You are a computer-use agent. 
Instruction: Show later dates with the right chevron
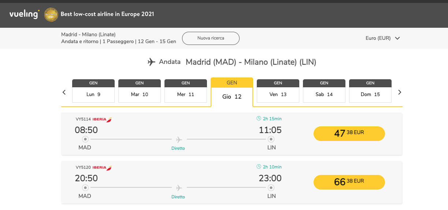point(400,92)
